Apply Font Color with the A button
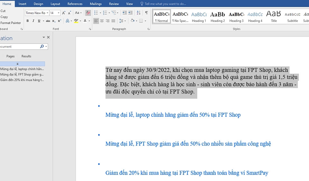The height and width of the screenshot is (181, 309). [85, 21]
